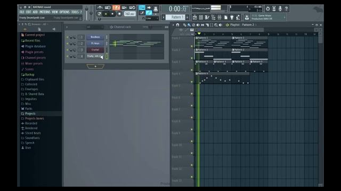This screenshot has width=341, height=191.
Task: Toggle typing keyboard to piano icon
Action: coord(142,8)
